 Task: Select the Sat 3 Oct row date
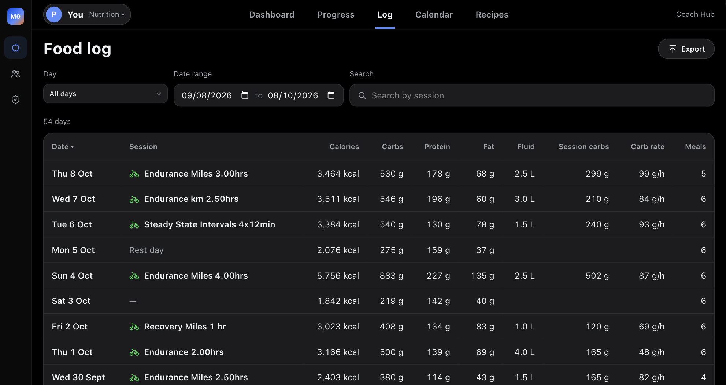point(71,301)
